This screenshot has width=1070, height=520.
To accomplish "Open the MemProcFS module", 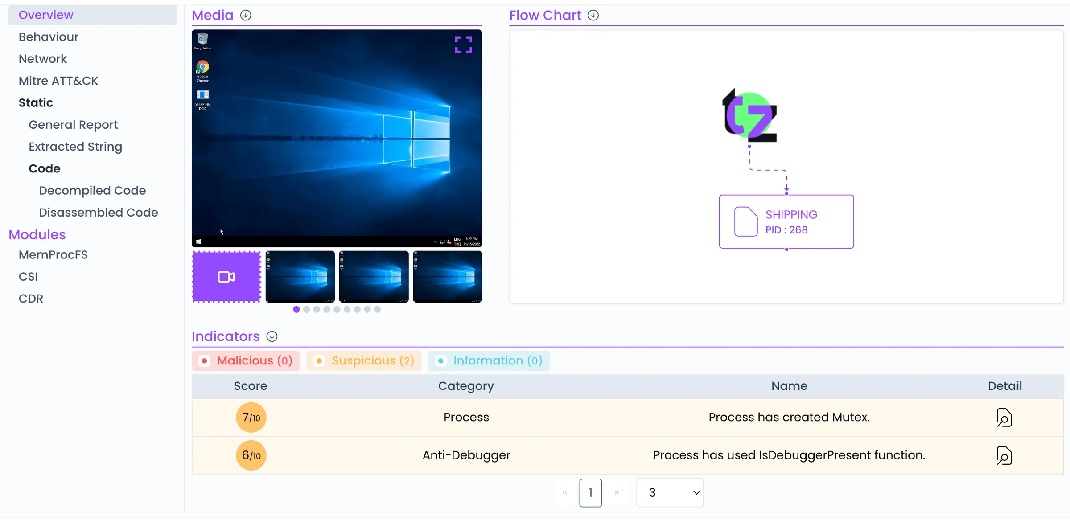I will [x=53, y=254].
